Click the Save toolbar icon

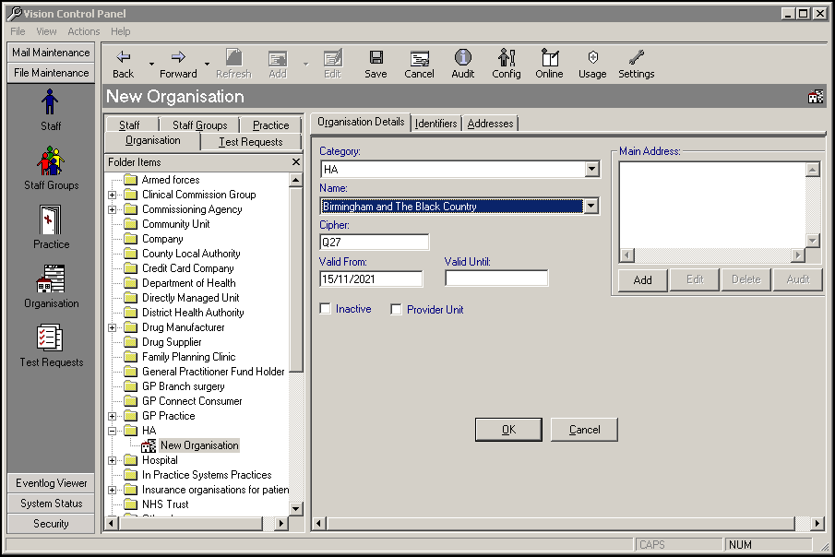[376, 58]
